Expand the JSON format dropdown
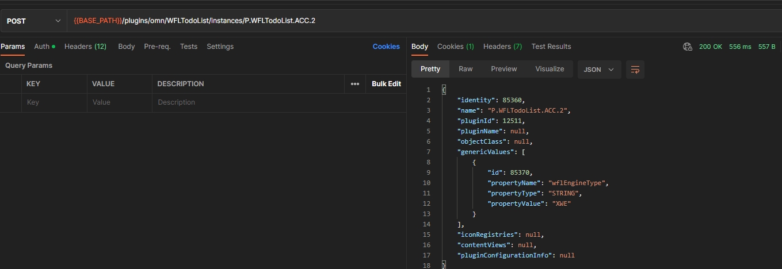Screen dimensions: 782x269 (599, 69)
